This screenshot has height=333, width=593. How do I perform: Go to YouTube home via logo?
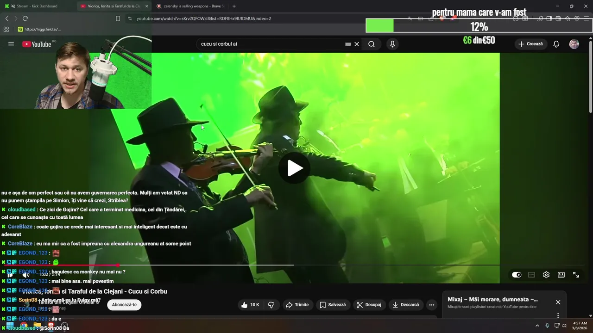37,44
